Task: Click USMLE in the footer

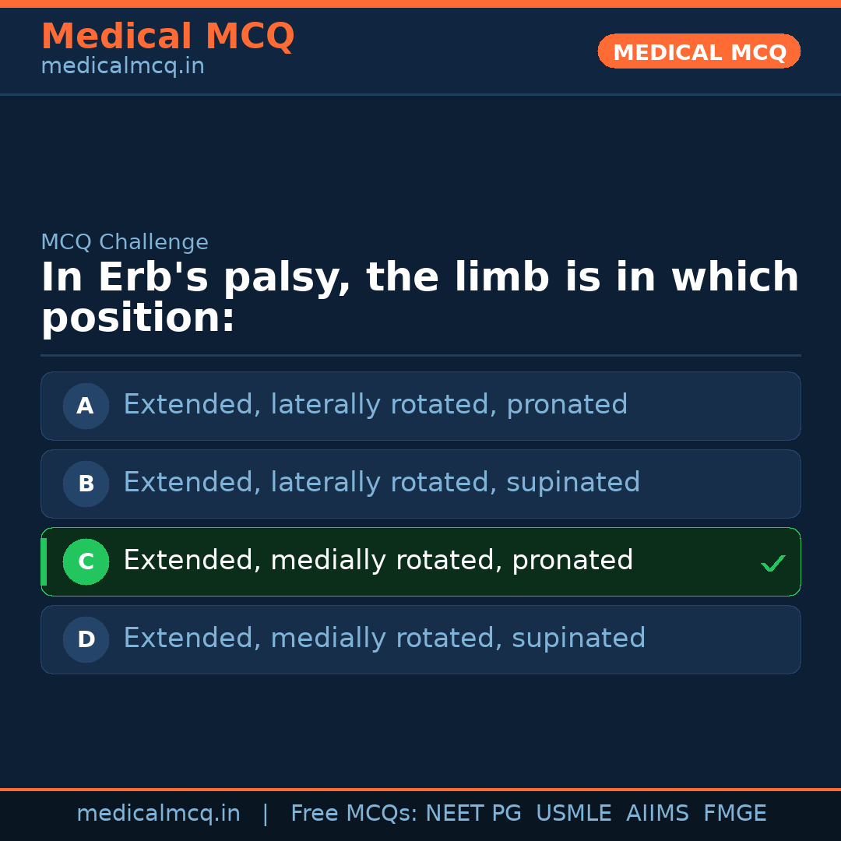Action: [574, 814]
